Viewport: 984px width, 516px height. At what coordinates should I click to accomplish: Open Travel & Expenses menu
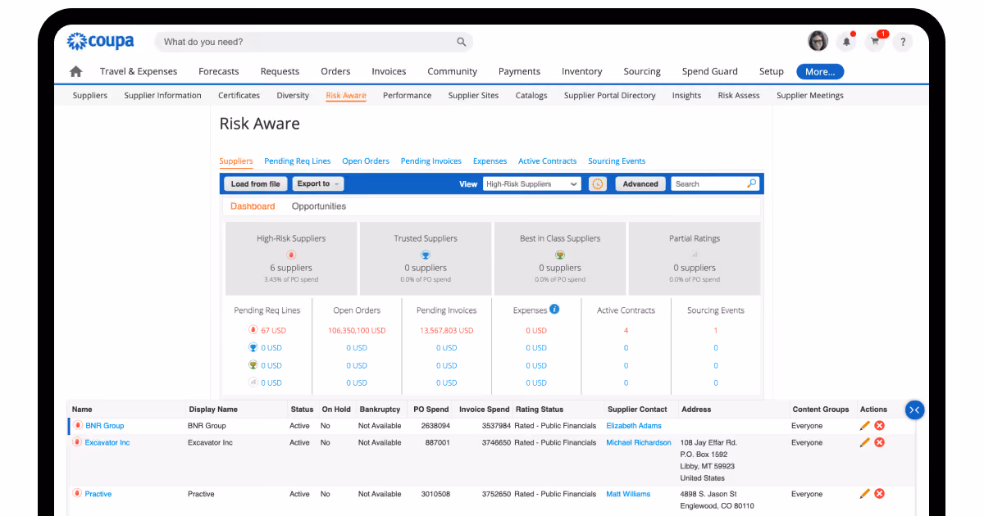tap(139, 71)
